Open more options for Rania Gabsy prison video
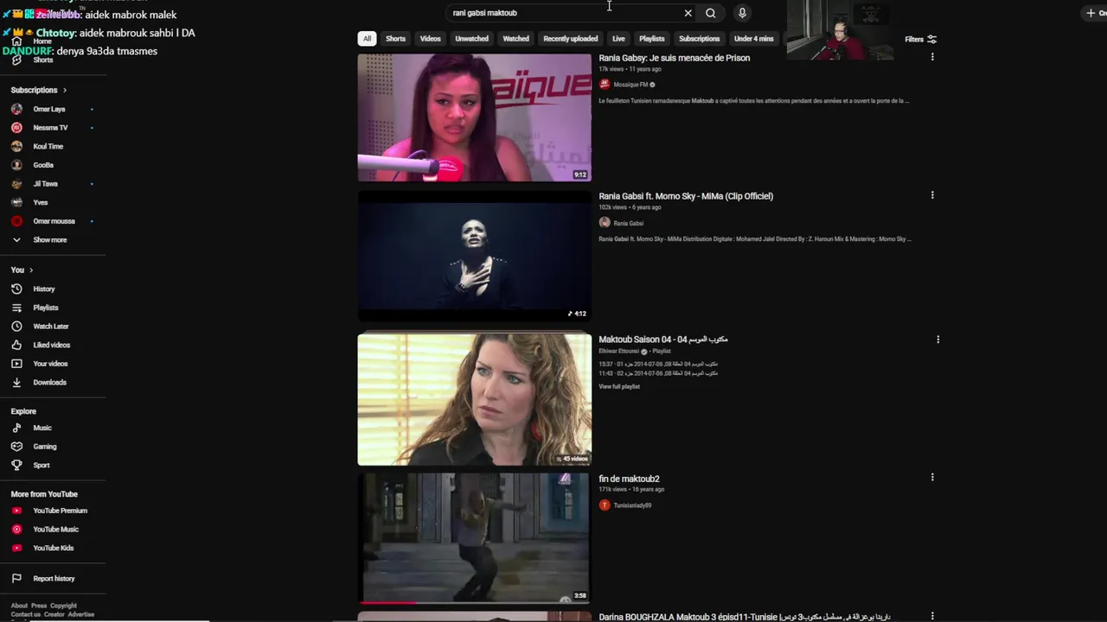The height and width of the screenshot is (622, 1107). [932, 57]
